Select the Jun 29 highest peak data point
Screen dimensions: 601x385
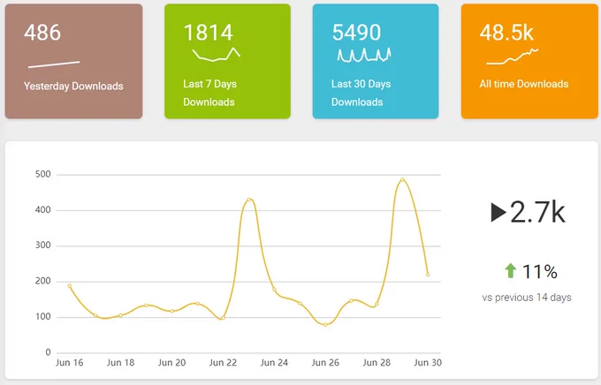pyautogui.click(x=402, y=179)
